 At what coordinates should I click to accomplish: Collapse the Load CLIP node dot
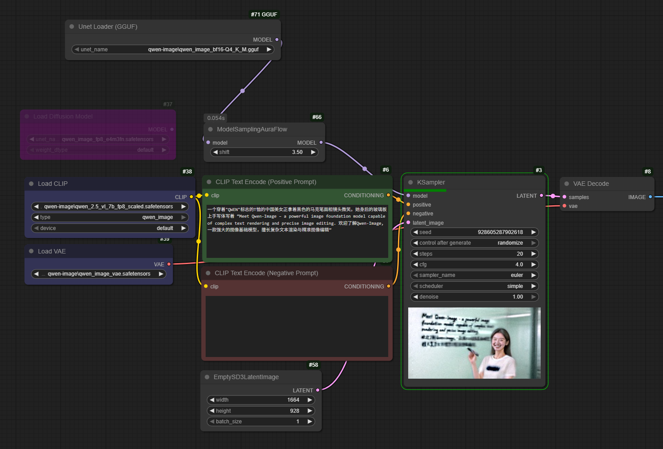[31, 184]
